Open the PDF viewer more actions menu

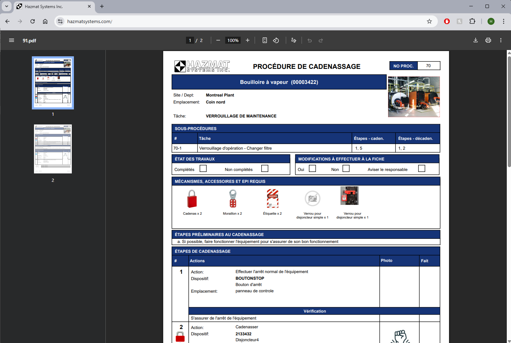click(x=501, y=40)
